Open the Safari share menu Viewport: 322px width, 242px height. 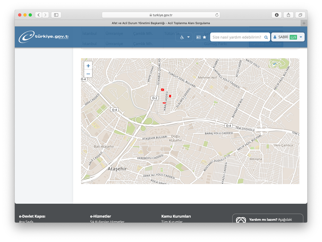point(288,15)
